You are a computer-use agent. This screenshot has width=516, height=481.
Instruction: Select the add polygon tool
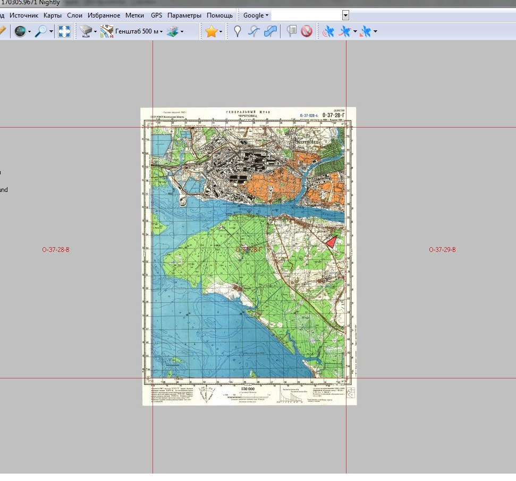tap(271, 32)
